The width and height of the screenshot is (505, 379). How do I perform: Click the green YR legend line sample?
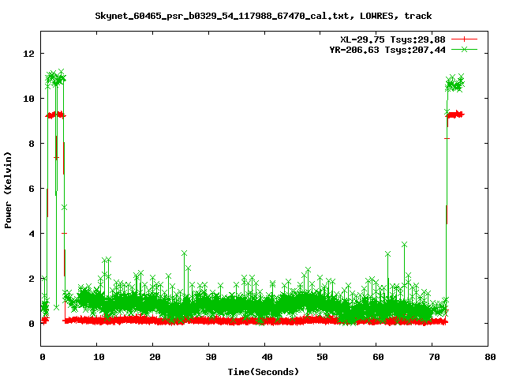(464, 49)
